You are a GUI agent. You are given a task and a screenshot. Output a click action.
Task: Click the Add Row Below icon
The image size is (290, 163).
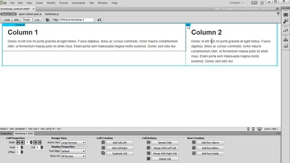click(194, 148)
